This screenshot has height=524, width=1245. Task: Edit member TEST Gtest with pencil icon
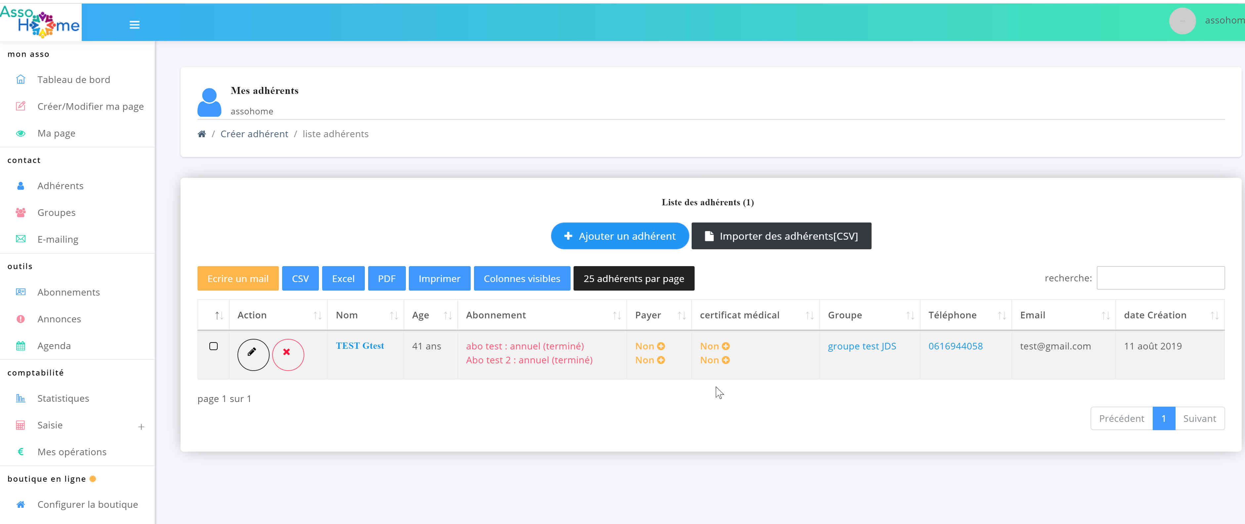253,354
